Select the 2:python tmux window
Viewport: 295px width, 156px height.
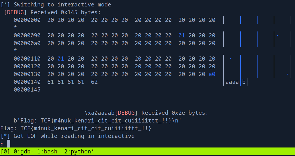[79, 152]
